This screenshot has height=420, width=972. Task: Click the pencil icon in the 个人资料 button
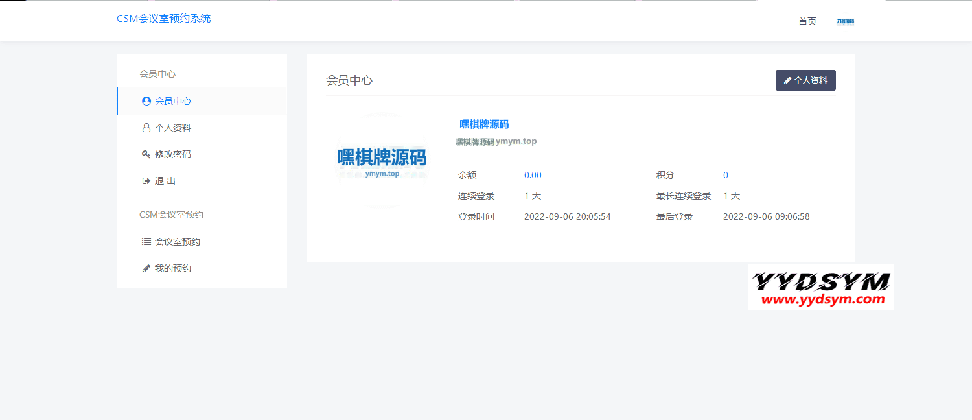pyautogui.click(x=787, y=81)
